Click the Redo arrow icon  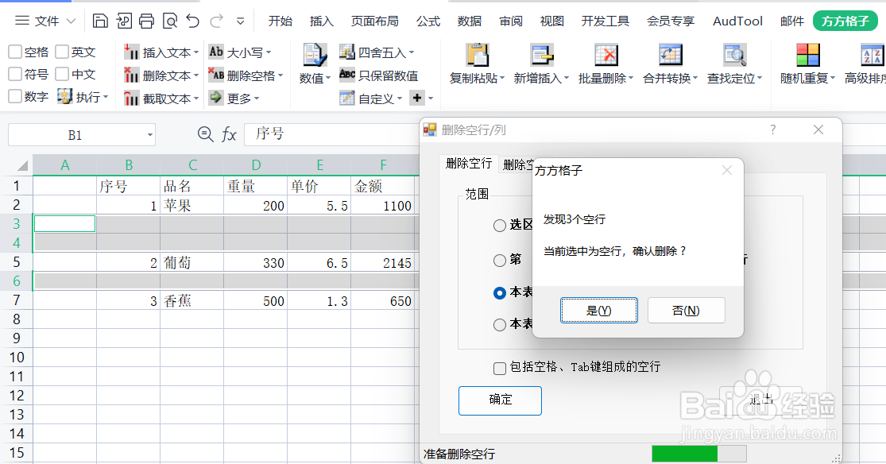[216, 21]
